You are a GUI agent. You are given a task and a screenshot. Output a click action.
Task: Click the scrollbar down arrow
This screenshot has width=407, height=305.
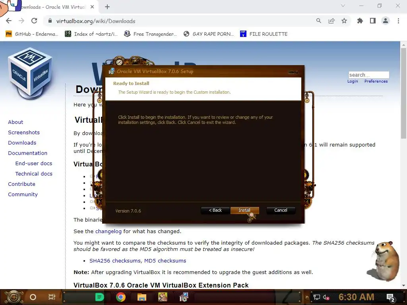click(403, 286)
